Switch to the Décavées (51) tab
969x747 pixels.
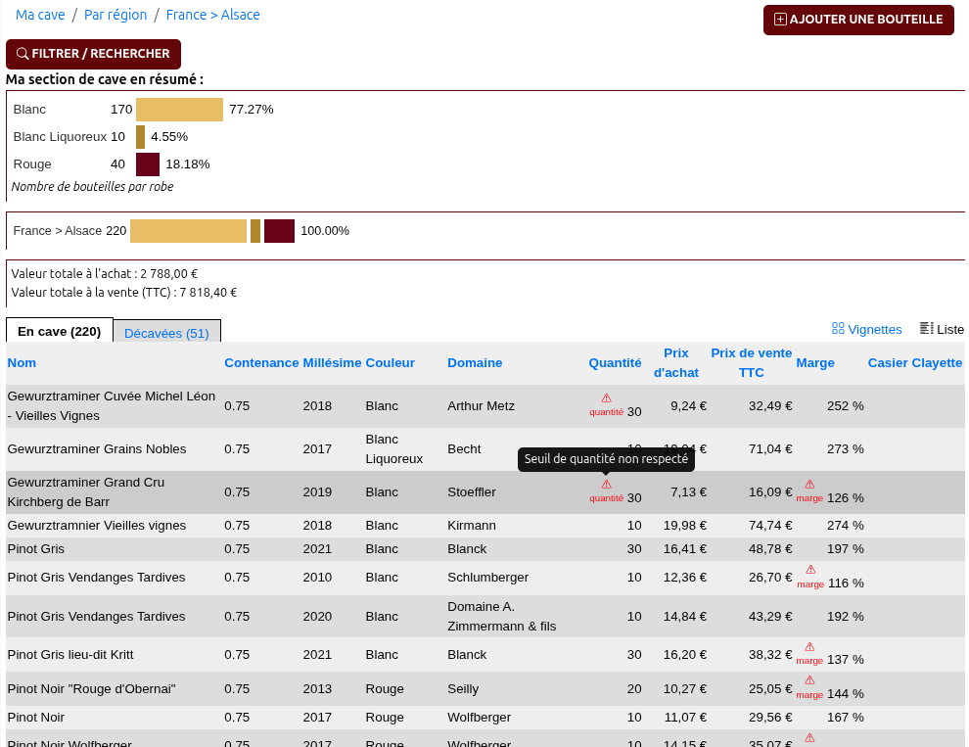(x=166, y=333)
